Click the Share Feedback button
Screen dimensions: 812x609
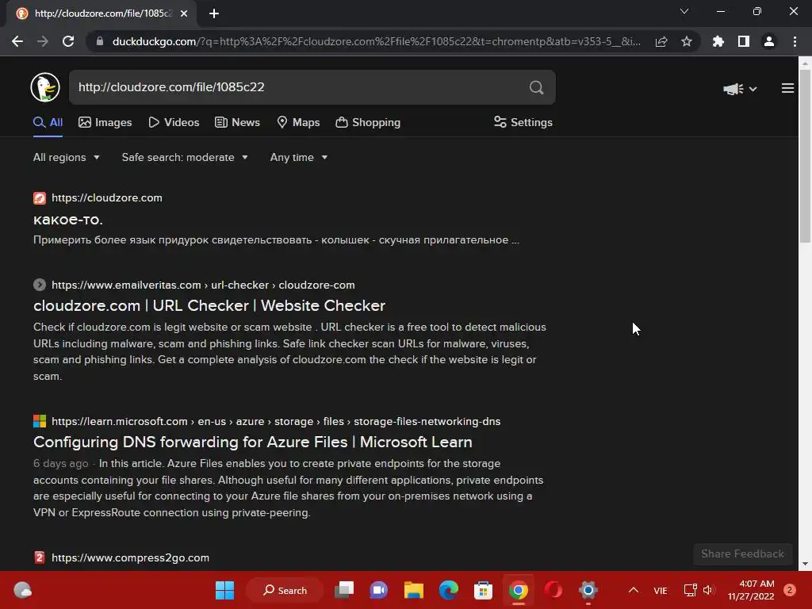742,554
